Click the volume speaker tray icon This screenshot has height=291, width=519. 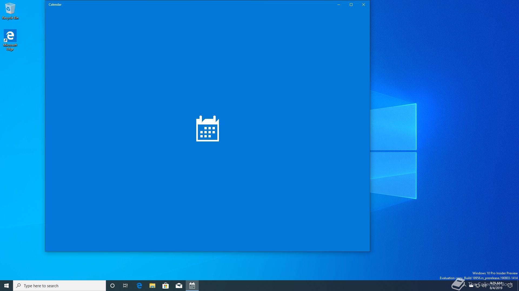click(484, 286)
